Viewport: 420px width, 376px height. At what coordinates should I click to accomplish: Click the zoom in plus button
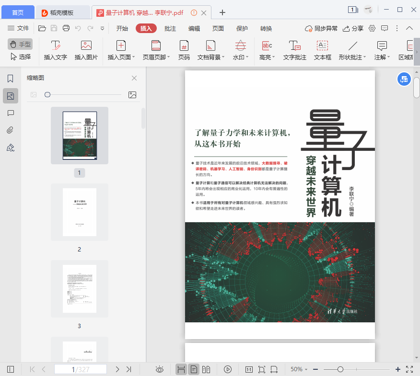(398, 369)
